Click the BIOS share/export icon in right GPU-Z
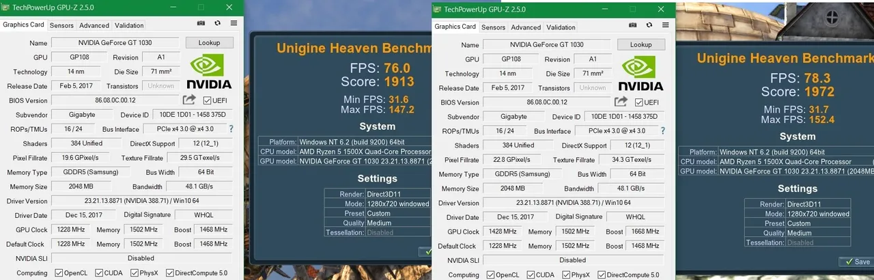 point(621,102)
